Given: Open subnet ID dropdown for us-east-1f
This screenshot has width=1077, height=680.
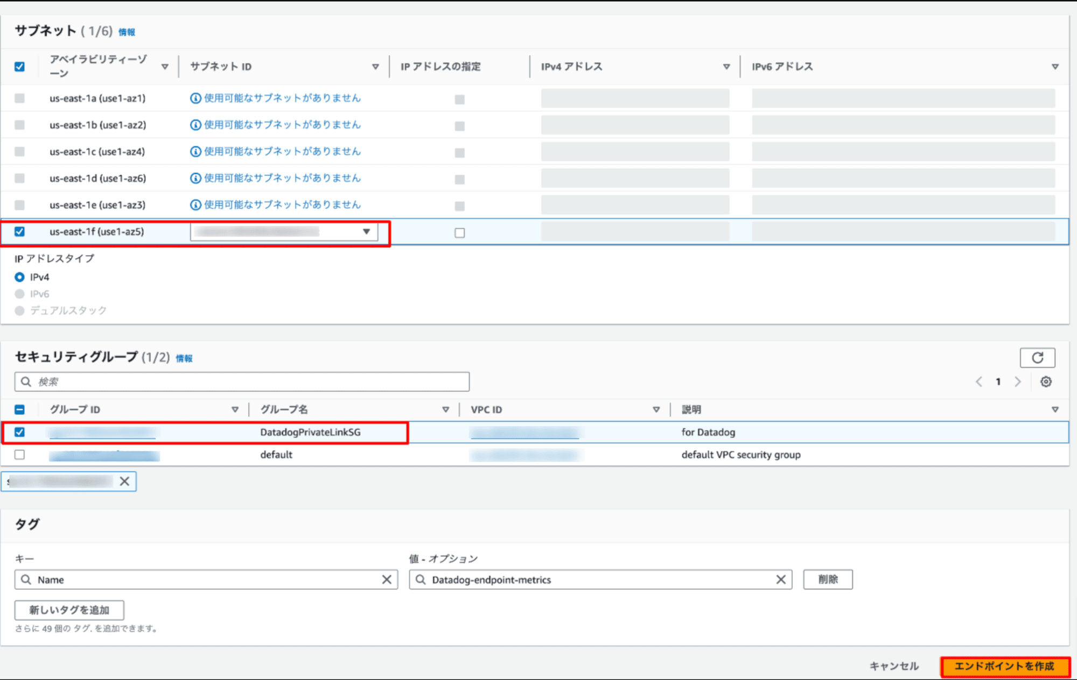Looking at the screenshot, I should [284, 232].
